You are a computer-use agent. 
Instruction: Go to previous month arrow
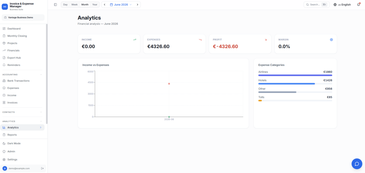pyautogui.click(x=105, y=5)
